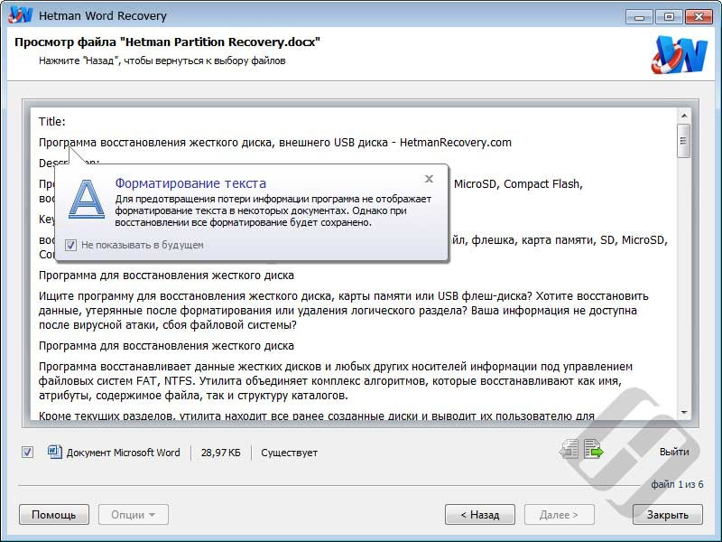Click the header 'Просмотр файла "Hetman Partition Recovery.docx"'
The image size is (722, 542).
167,42
